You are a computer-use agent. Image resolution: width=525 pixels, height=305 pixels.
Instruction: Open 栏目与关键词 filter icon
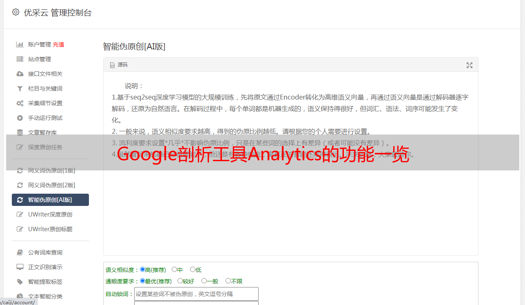point(20,88)
